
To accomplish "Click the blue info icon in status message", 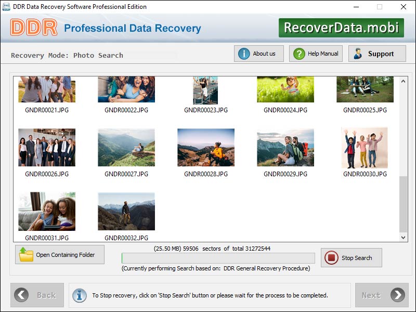I will [x=80, y=295].
